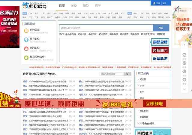
Task: Select hot keyword 高中英语
Action: [x=124, y=34]
